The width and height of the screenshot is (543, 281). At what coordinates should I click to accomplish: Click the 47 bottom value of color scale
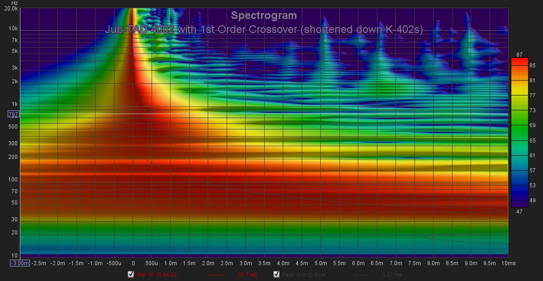(519, 211)
